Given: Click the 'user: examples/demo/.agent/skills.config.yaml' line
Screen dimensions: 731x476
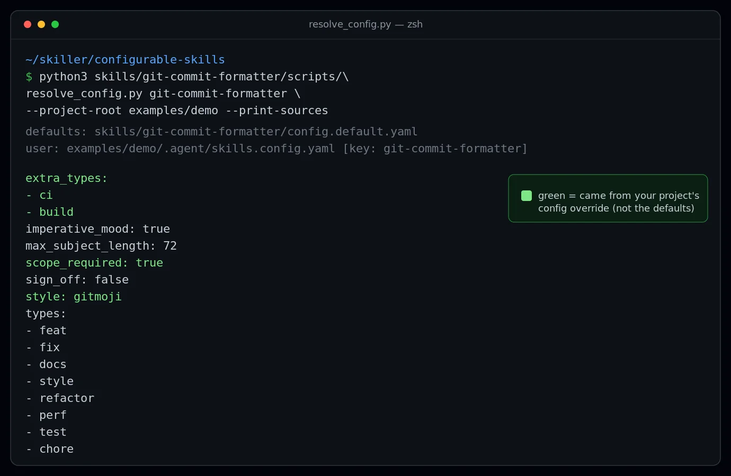Looking at the screenshot, I should coord(277,149).
